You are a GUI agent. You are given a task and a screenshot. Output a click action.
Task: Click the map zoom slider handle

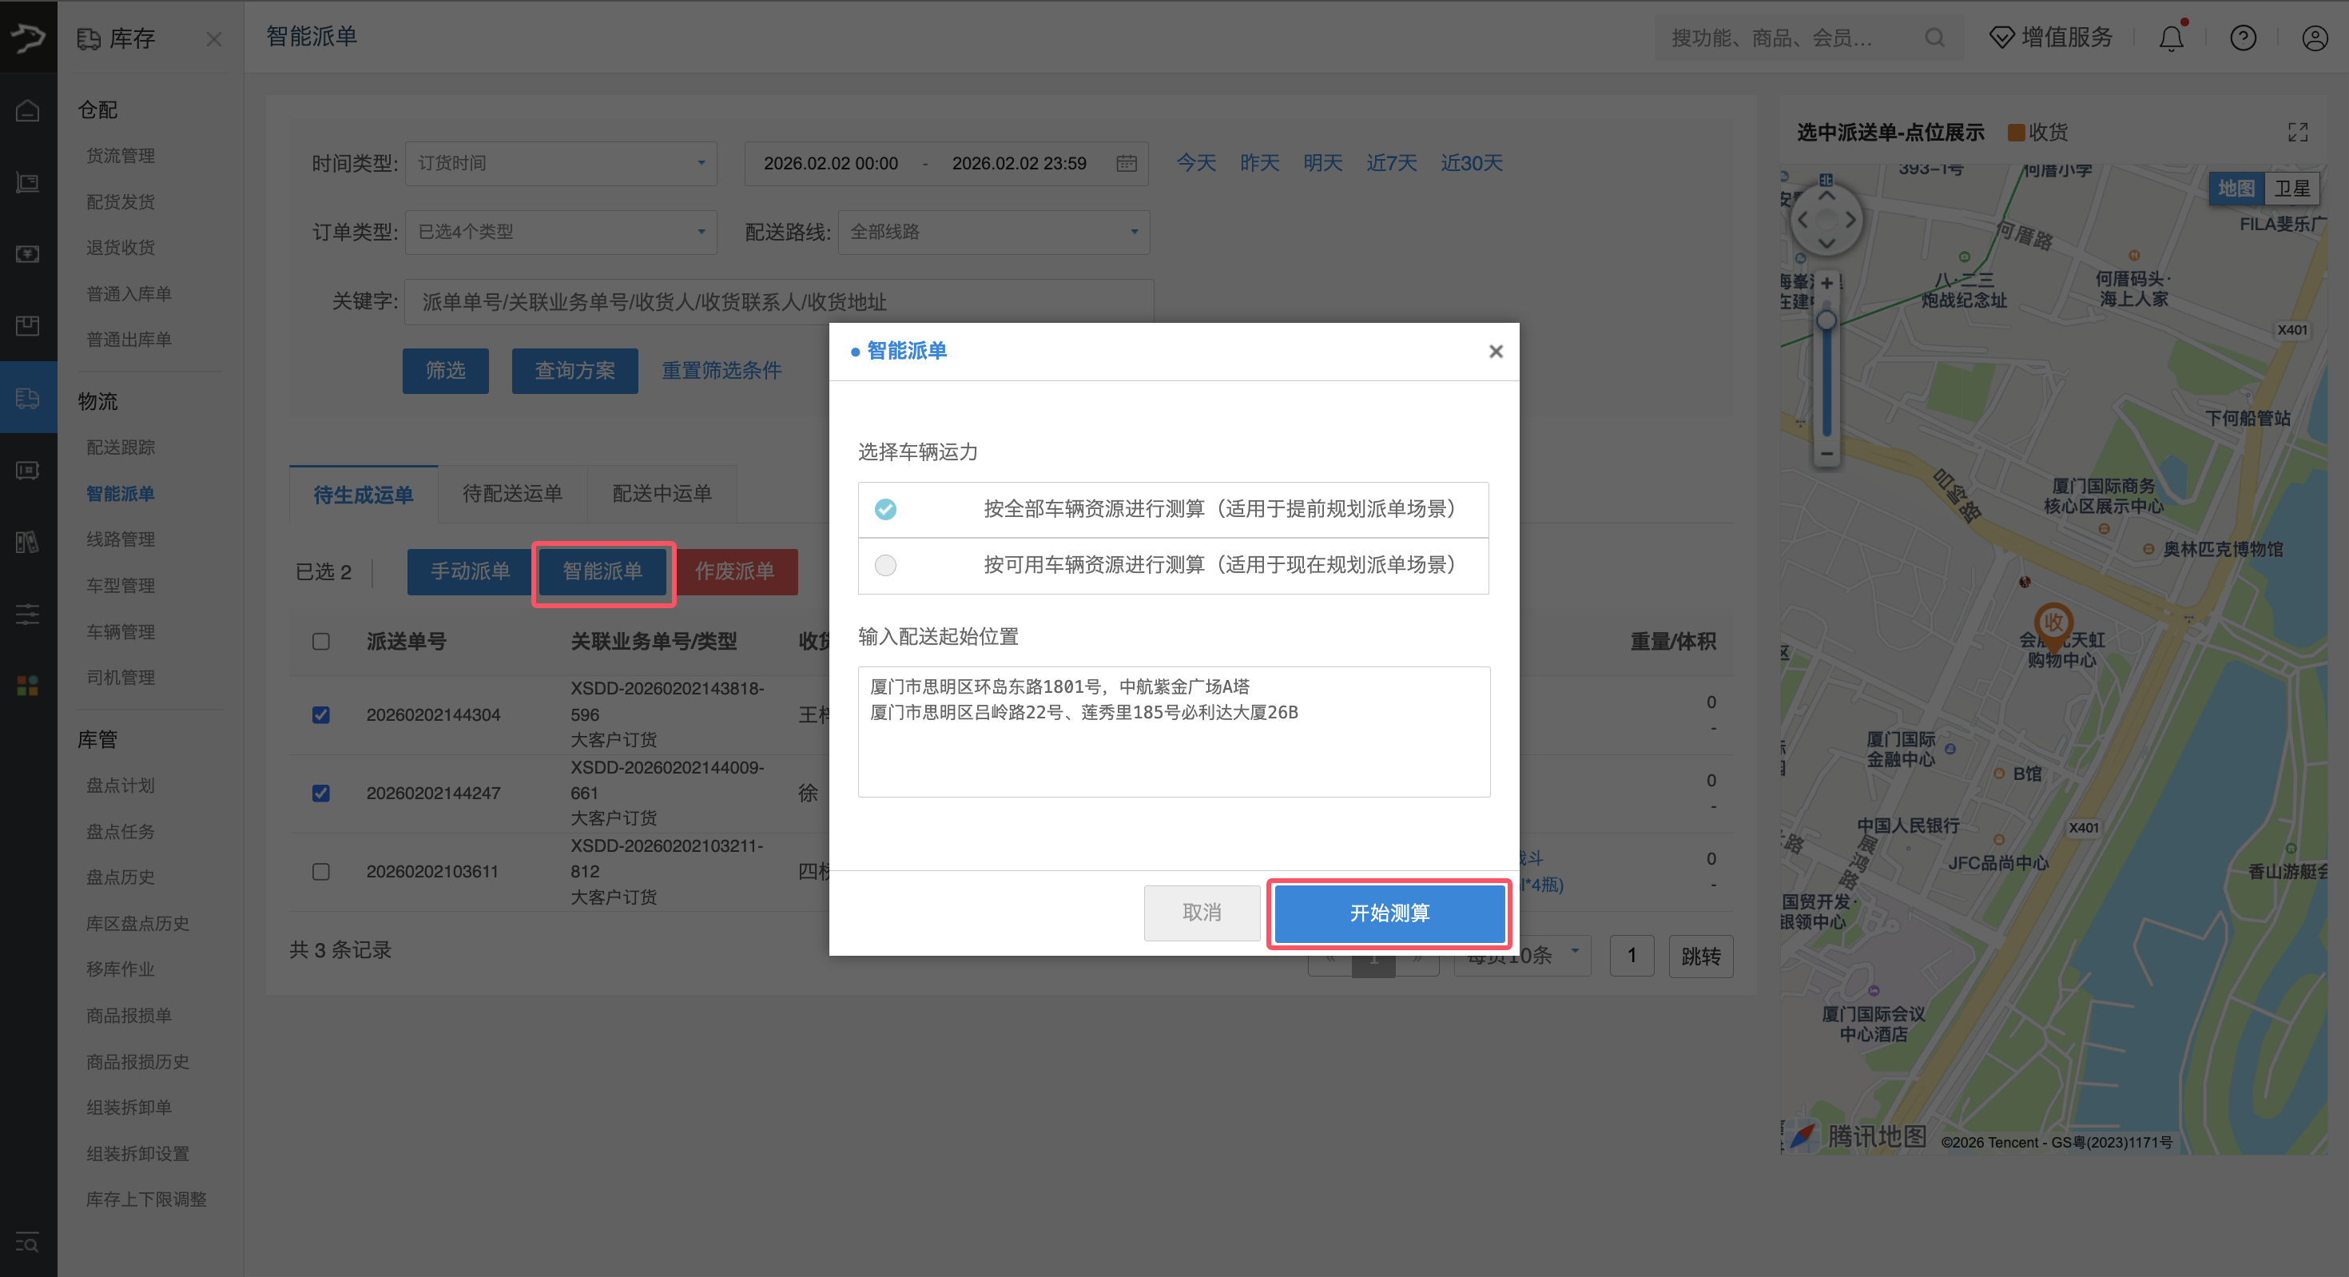pyautogui.click(x=1826, y=320)
